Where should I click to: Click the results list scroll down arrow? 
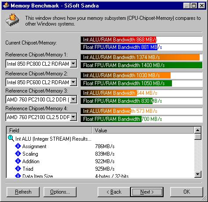tap(198, 174)
